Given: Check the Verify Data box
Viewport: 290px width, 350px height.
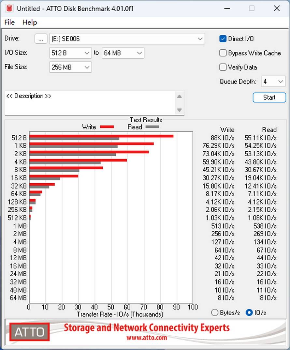Looking at the screenshot, I should (223, 68).
